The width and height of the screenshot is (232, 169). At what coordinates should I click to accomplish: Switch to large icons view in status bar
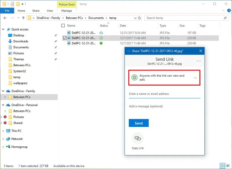(228, 166)
